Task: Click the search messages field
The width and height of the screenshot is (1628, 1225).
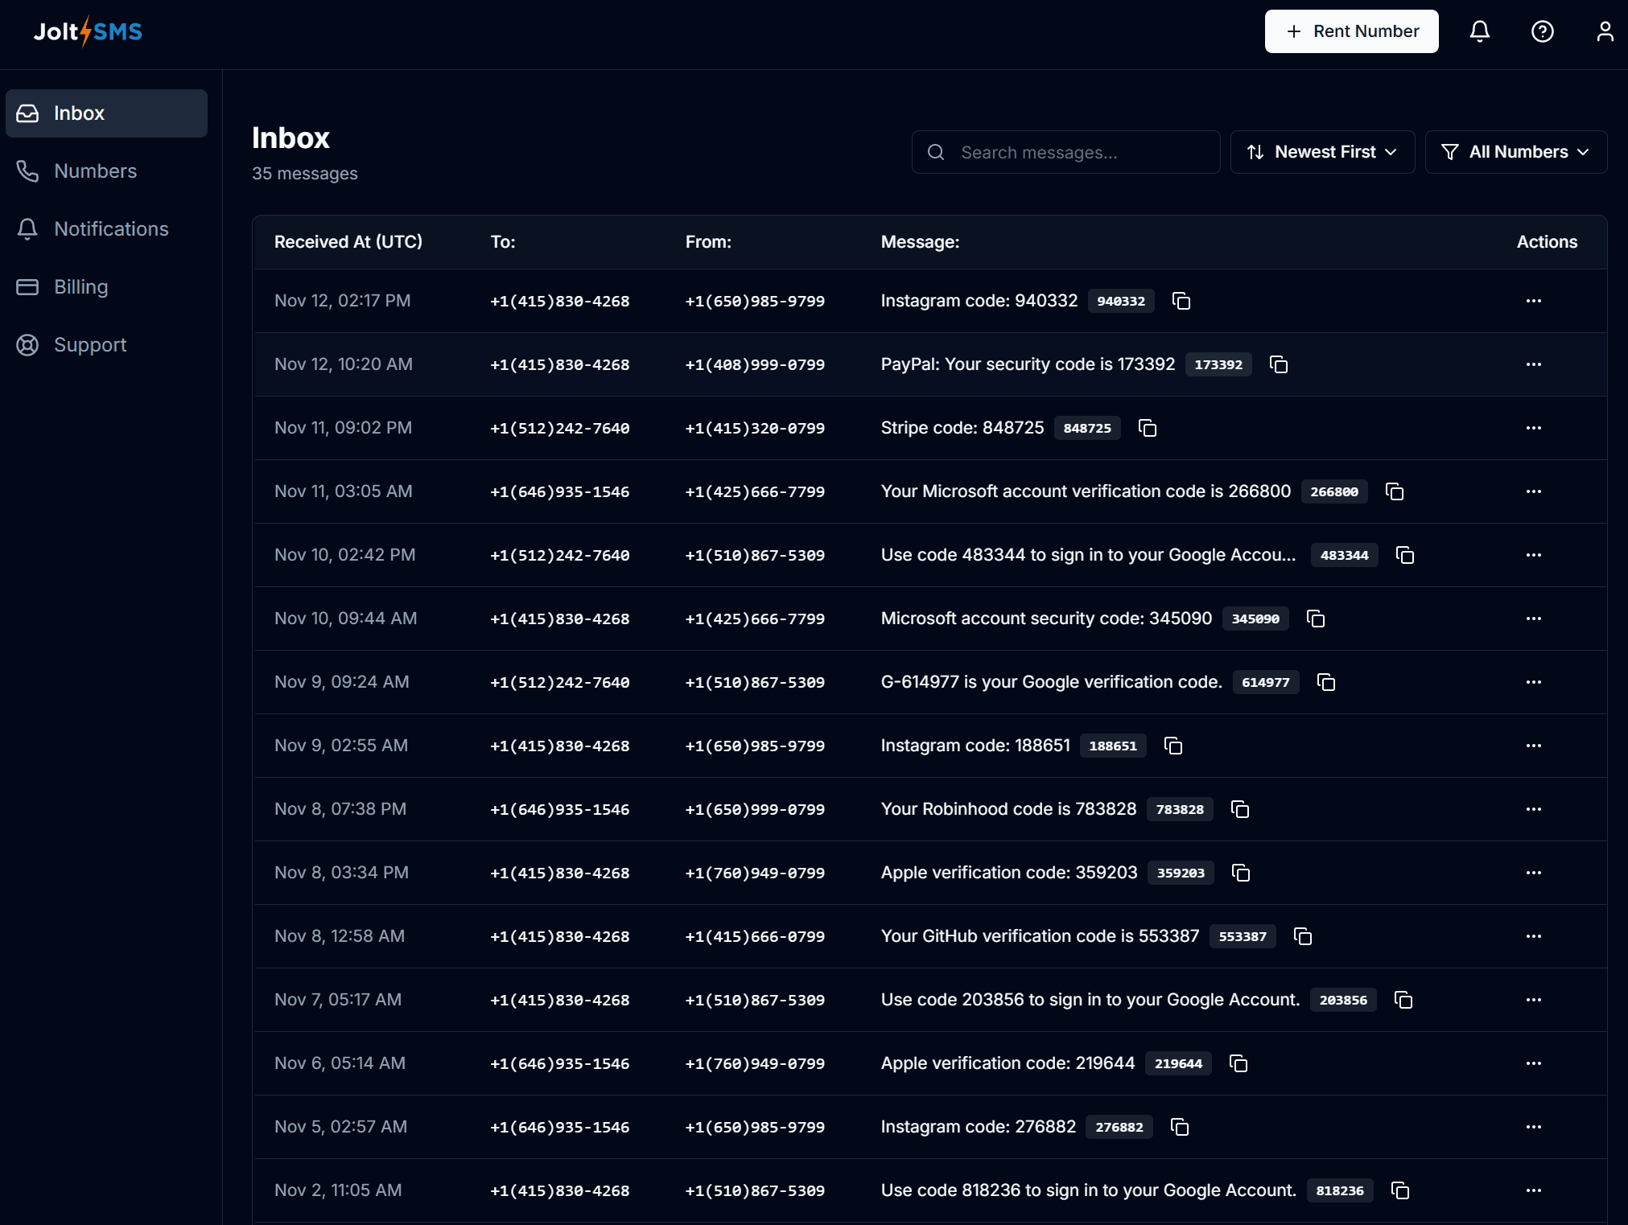Action: (x=1065, y=151)
